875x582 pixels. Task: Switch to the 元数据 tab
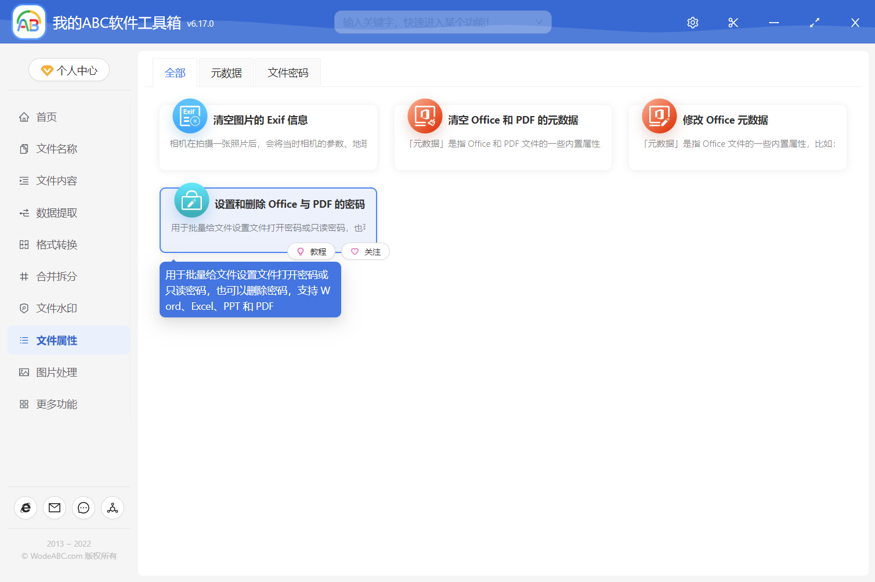point(226,72)
